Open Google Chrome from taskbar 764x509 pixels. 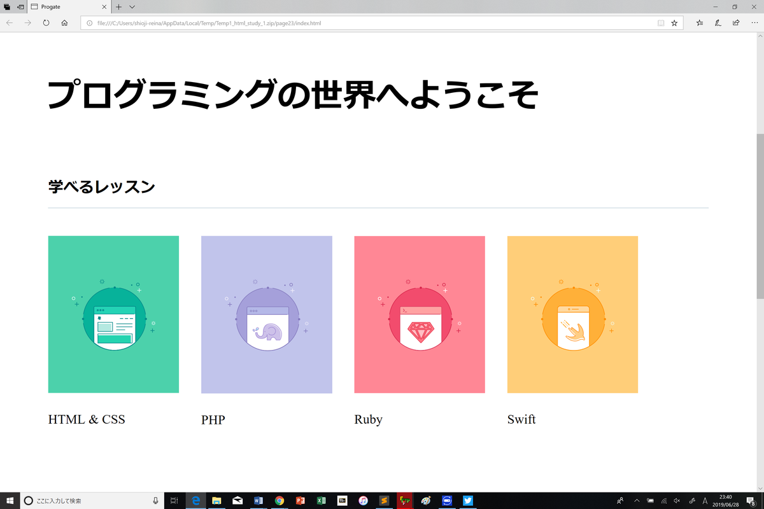click(279, 501)
